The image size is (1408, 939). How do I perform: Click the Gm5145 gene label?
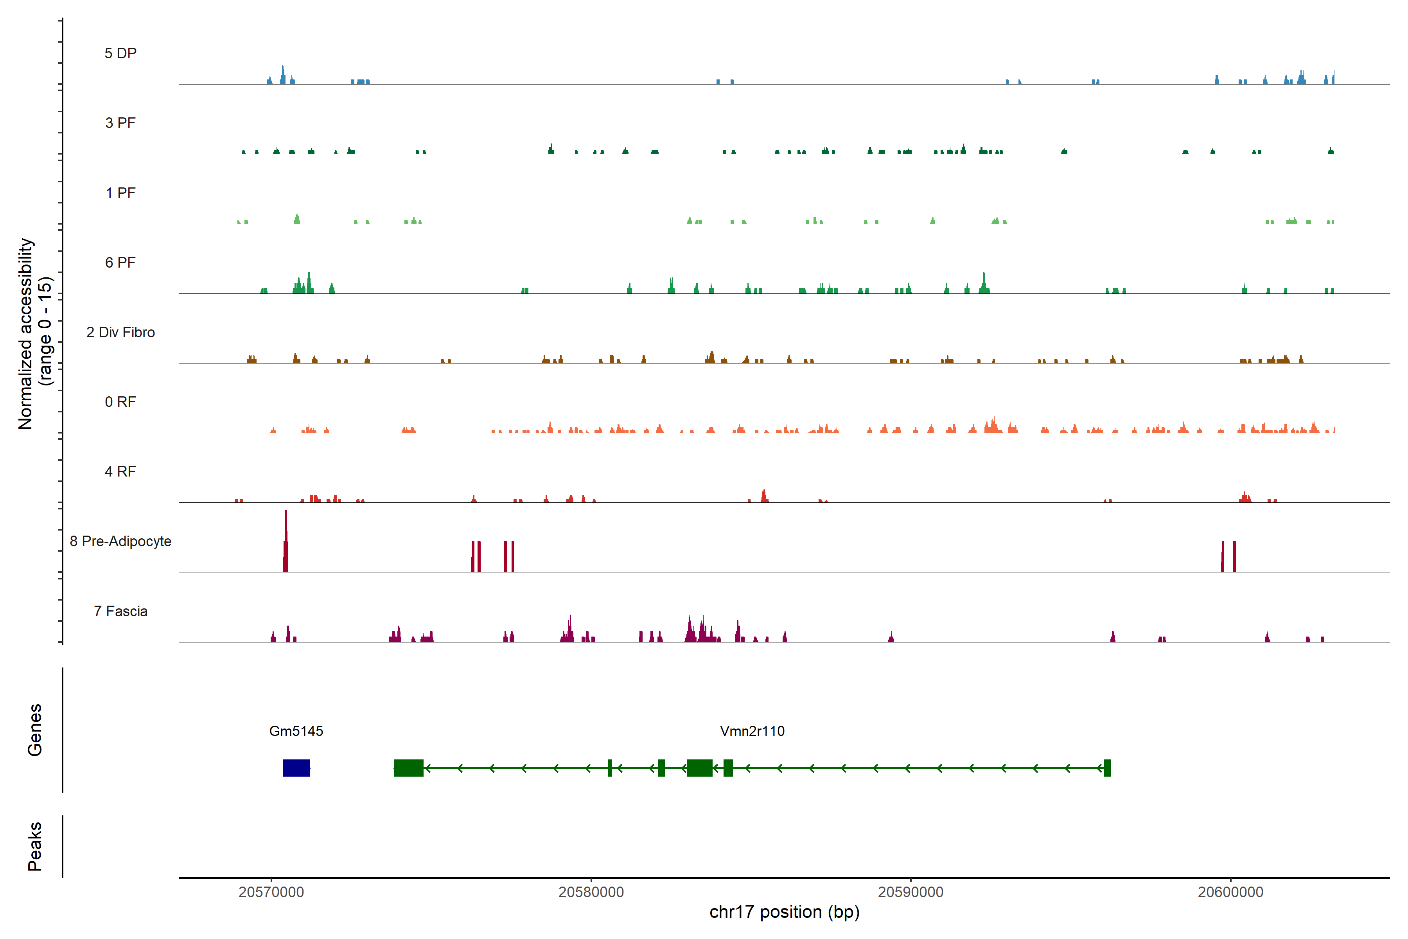pyautogui.click(x=296, y=731)
